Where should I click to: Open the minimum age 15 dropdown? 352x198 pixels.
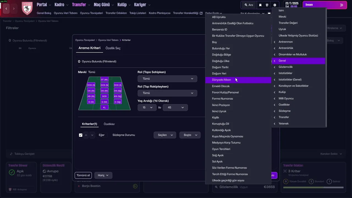coord(147,108)
